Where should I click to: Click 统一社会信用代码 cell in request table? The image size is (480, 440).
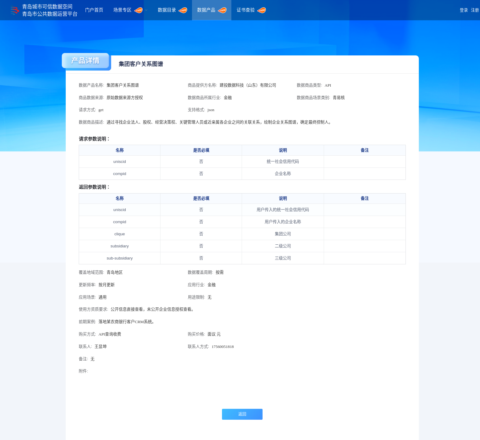coord(283,162)
